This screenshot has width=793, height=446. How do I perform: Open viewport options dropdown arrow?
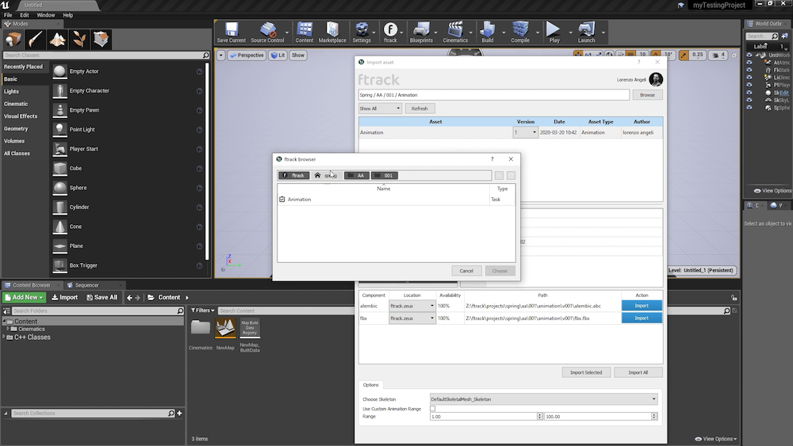(221, 55)
